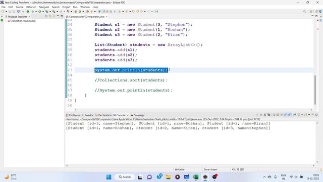Click the Save toolbar icon
323x182 pixels.
[x=10, y=12]
